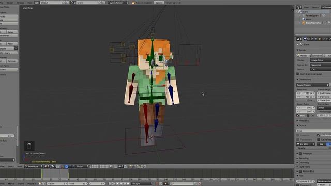This screenshot has width=331, height=186.
Task: Adjust the Film Exposure 1.00 slider
Action: pos(306,181)
